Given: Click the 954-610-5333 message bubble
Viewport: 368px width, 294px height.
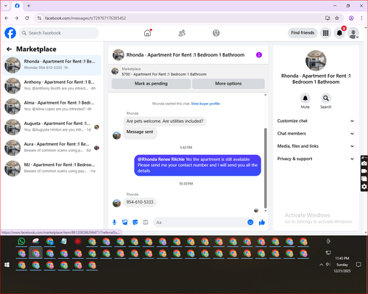Looking at the screenshot, I should click(x=140, y=202).
